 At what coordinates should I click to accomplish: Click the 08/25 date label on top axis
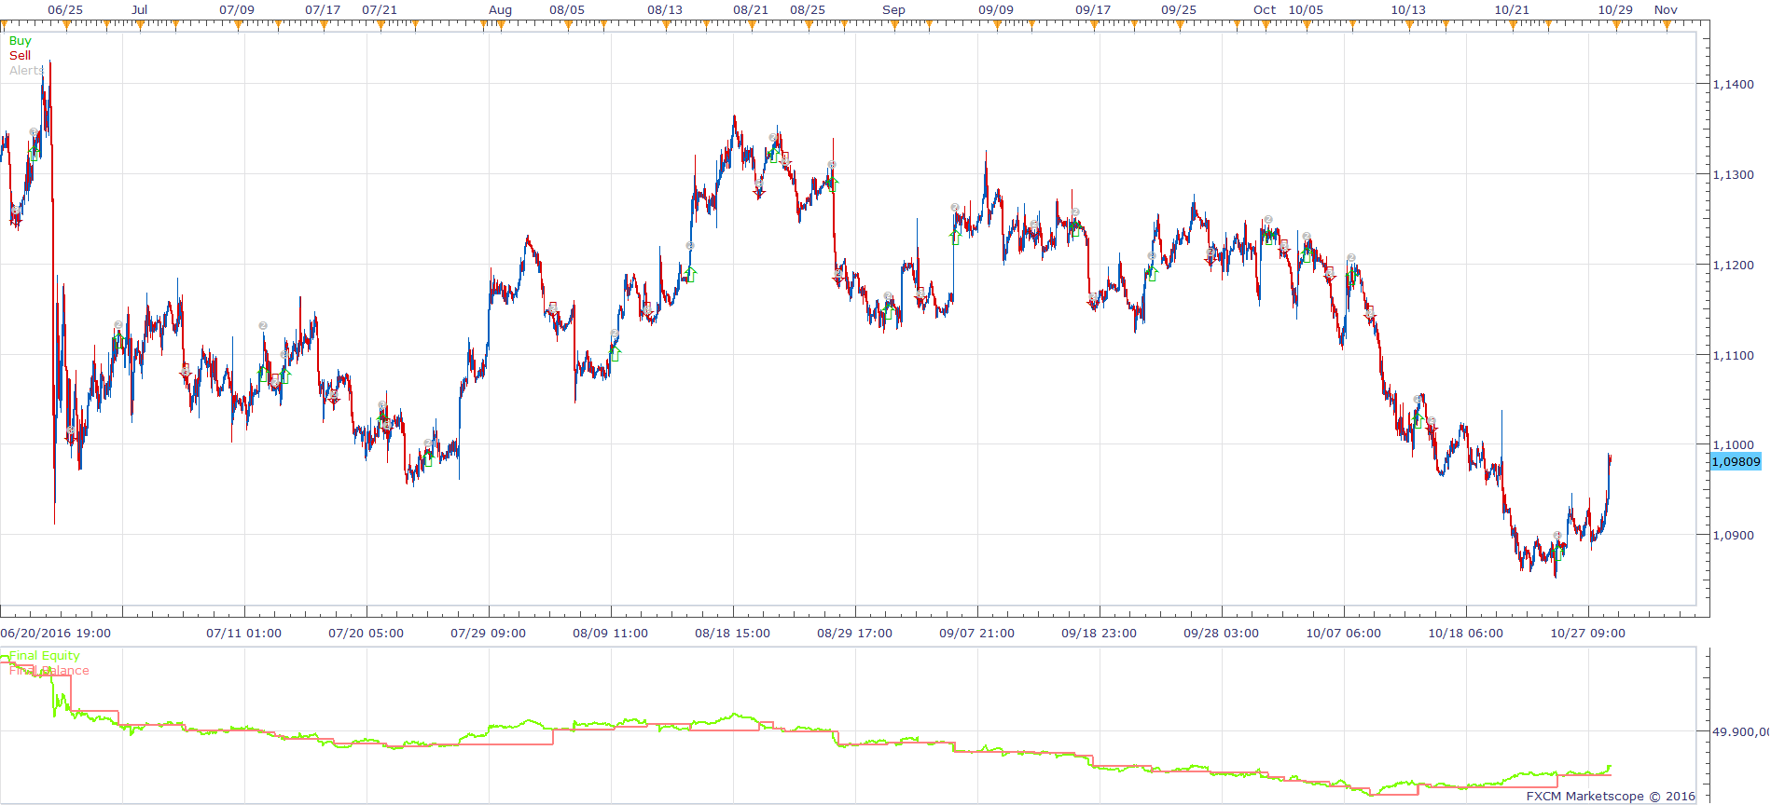(x=808, y=10)
